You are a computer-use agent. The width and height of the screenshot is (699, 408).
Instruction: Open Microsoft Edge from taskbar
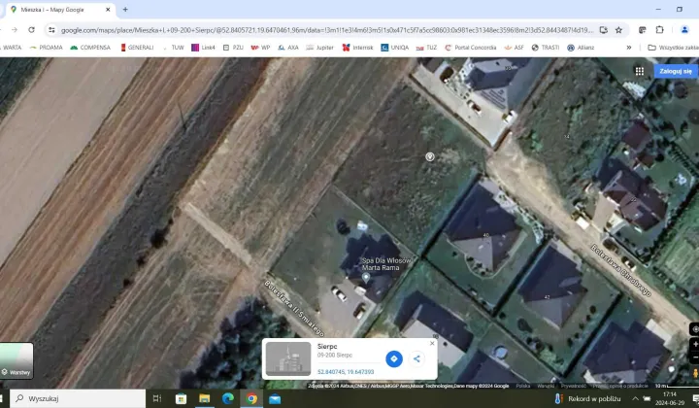coord(228,398)
